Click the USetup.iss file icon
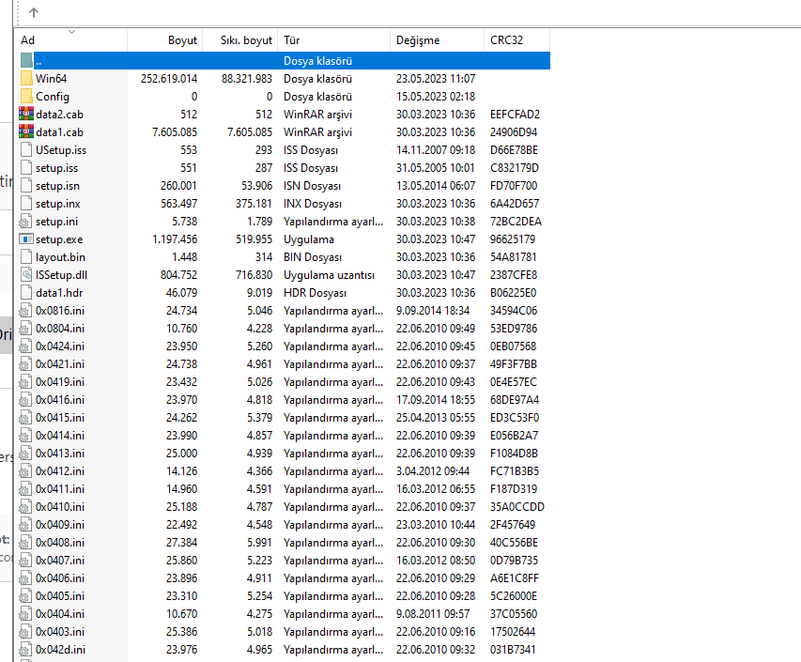The height and width of the screenshot is (662, 801). click(x=26, y=149)
